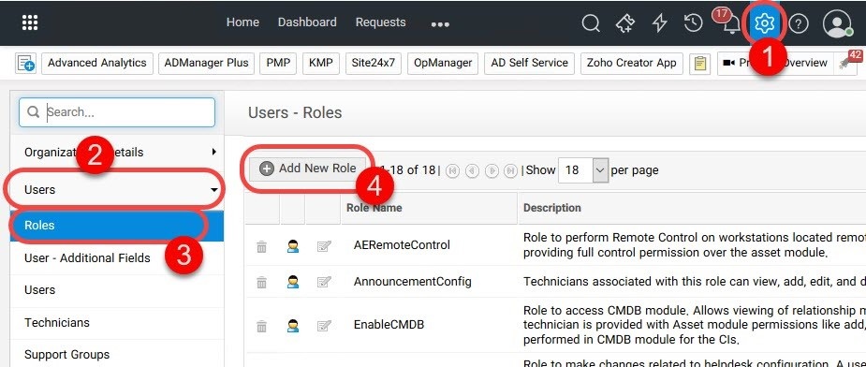This screenshot has height=367, width=866.
Task: Delete the EnableCMDB role via trash icon
Action: 262,326
